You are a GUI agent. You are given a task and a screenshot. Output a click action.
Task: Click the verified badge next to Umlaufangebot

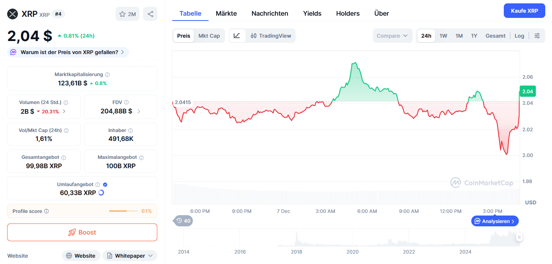pyautogui.click(x=105, y=184)
